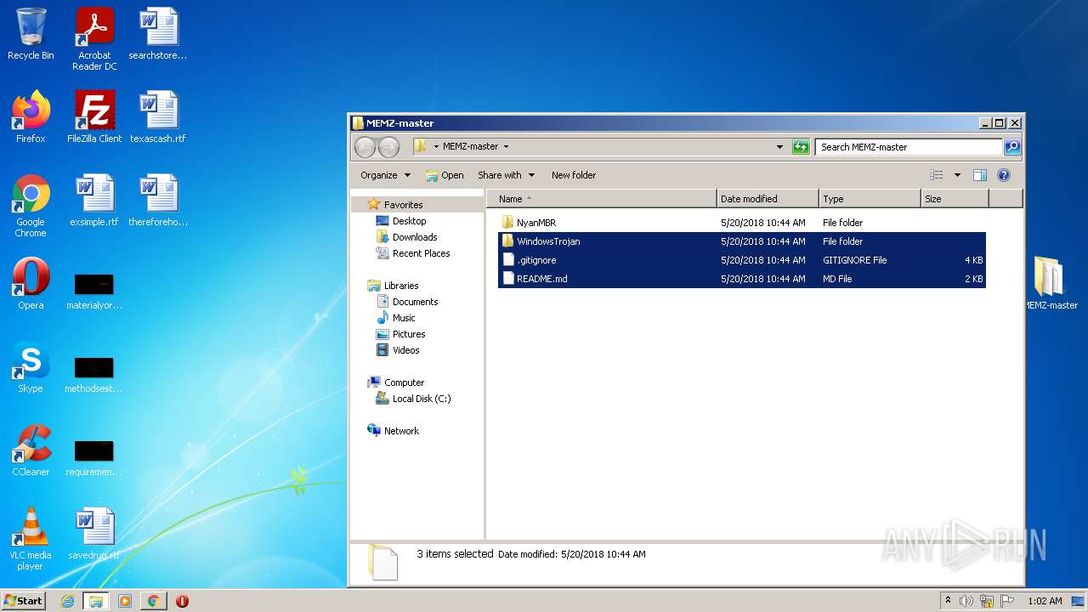Toggle the preview pane button

[980, 175]
